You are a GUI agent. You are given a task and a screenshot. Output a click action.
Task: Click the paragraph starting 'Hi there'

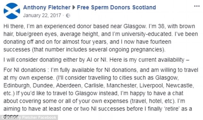(101, 38)
